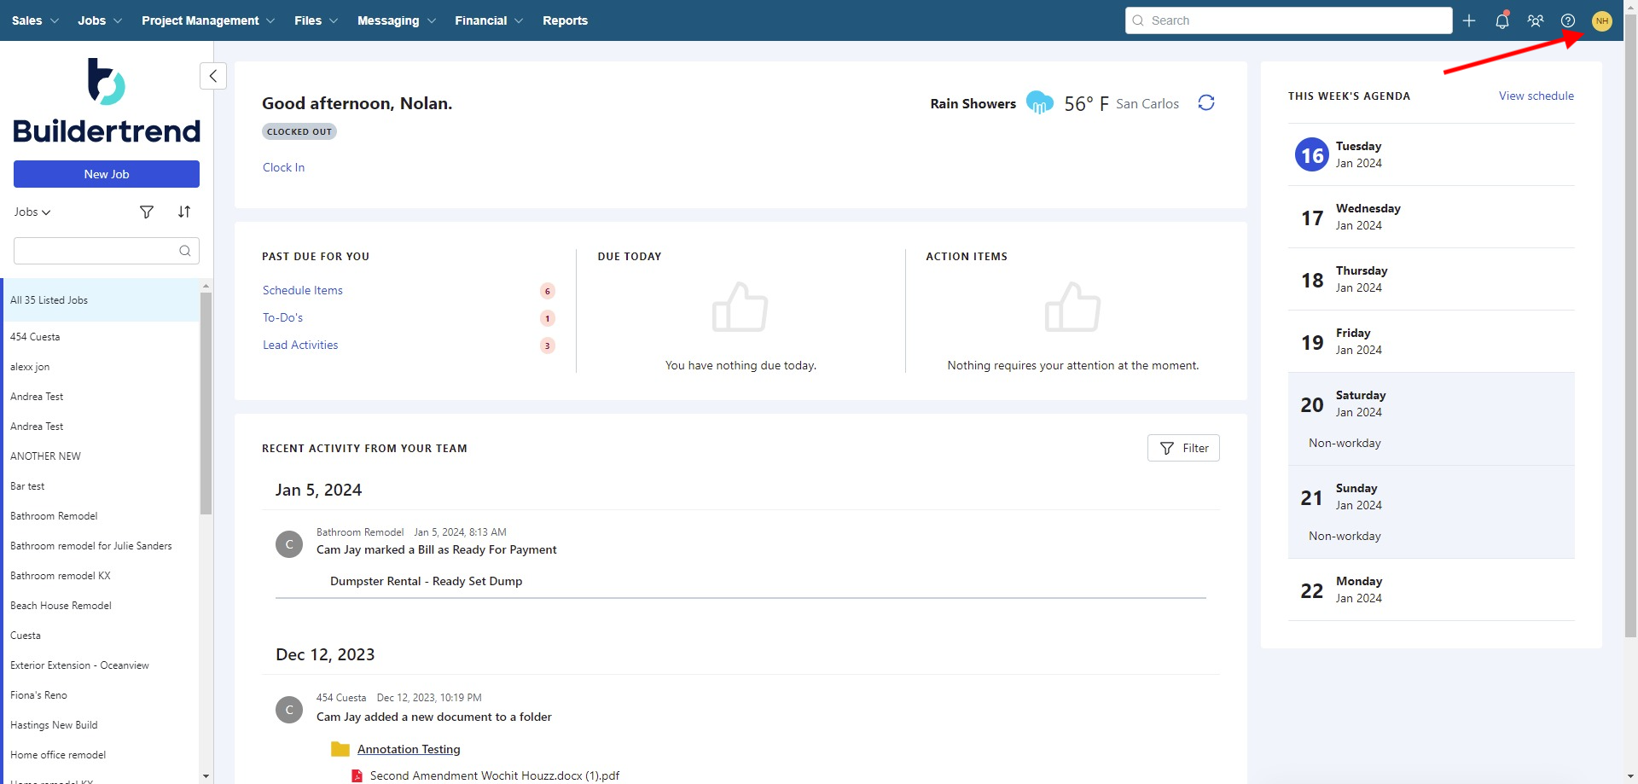Click the search icon in job search box

[x=185, y=251]
